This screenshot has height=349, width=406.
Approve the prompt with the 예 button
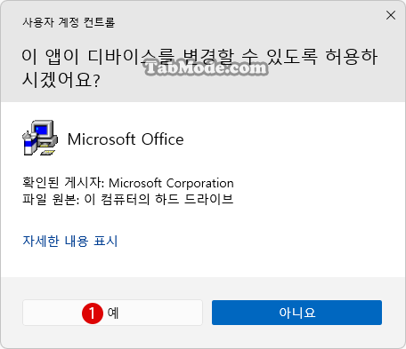112,313
